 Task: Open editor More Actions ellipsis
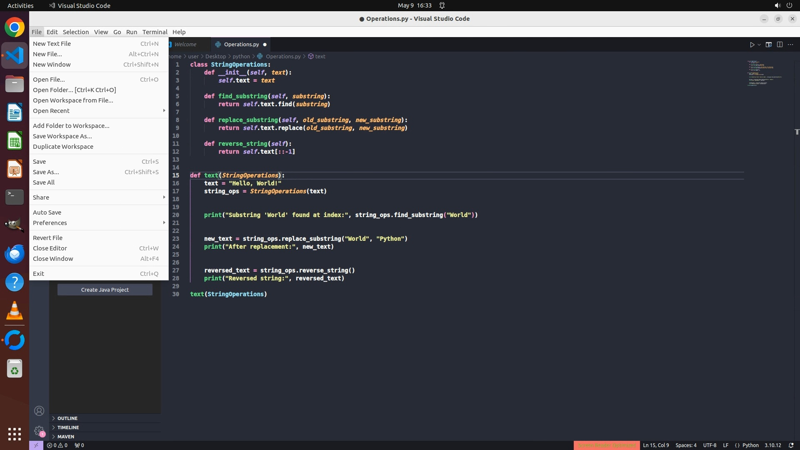tap(790, 45)
